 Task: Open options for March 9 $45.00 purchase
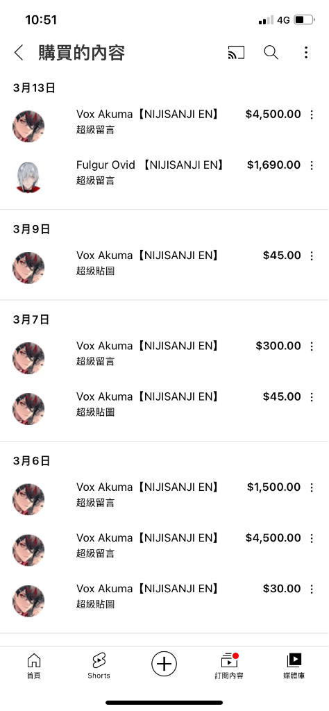point(312,256)
